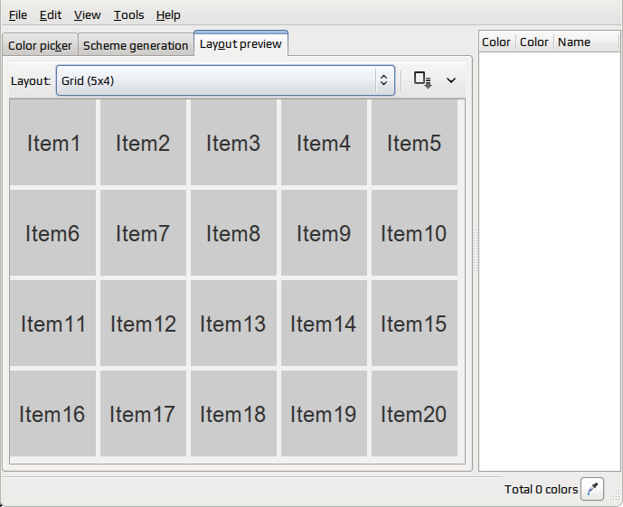Expand the toolbar overflow chevron

coord(451,80)
